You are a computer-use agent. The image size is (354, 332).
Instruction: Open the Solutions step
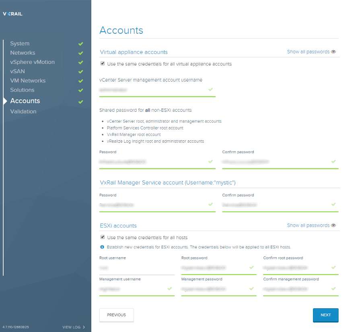tap(22, 90)
